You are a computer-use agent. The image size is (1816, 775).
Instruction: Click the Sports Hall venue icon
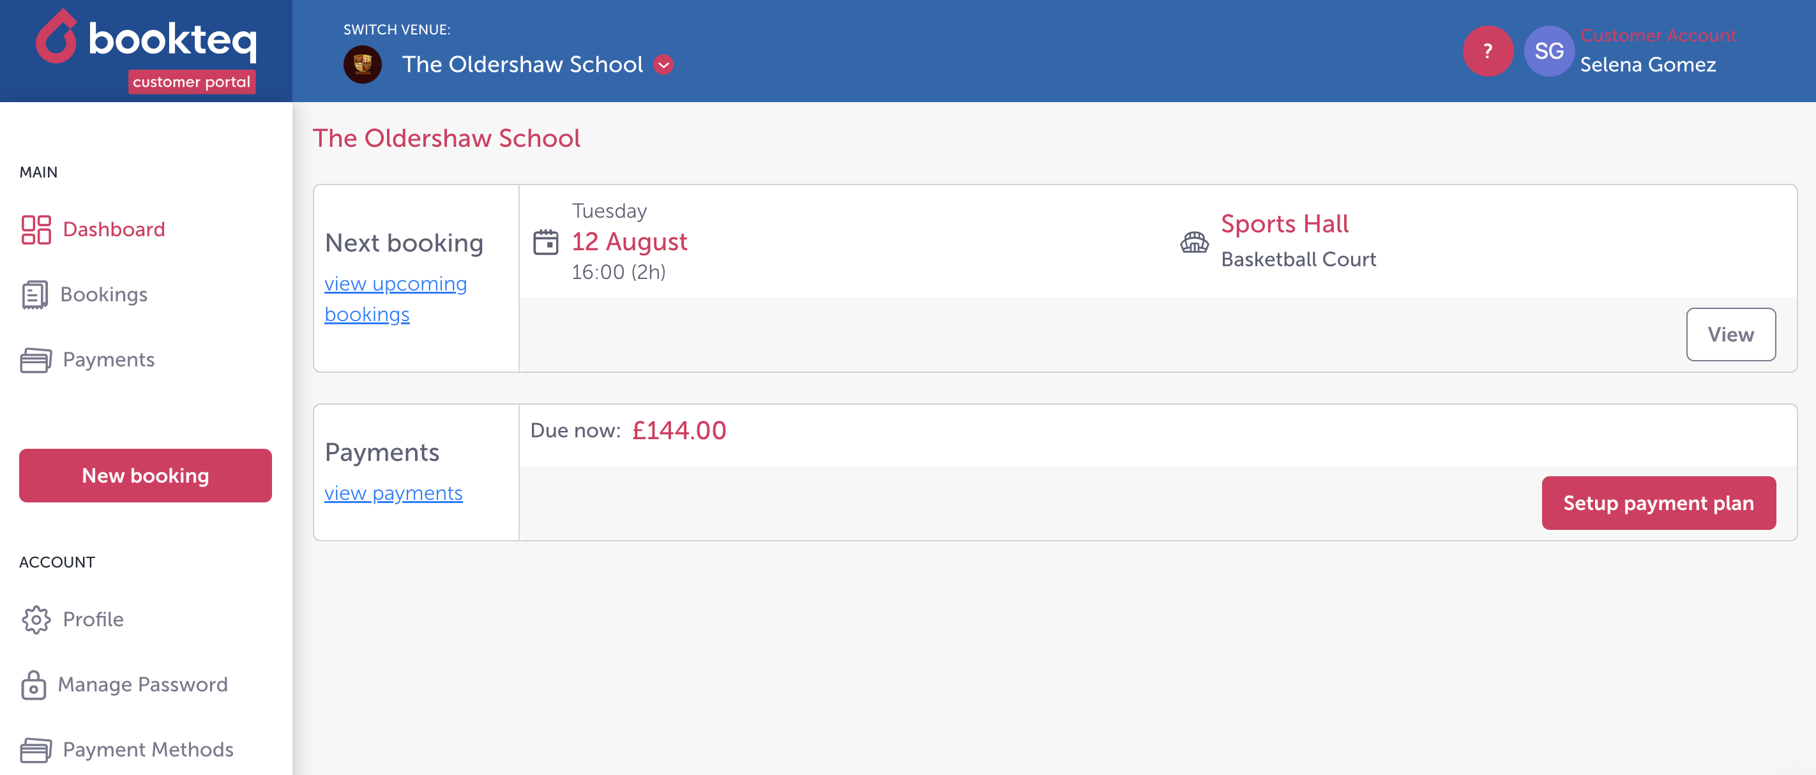[x=1194, y=243]
